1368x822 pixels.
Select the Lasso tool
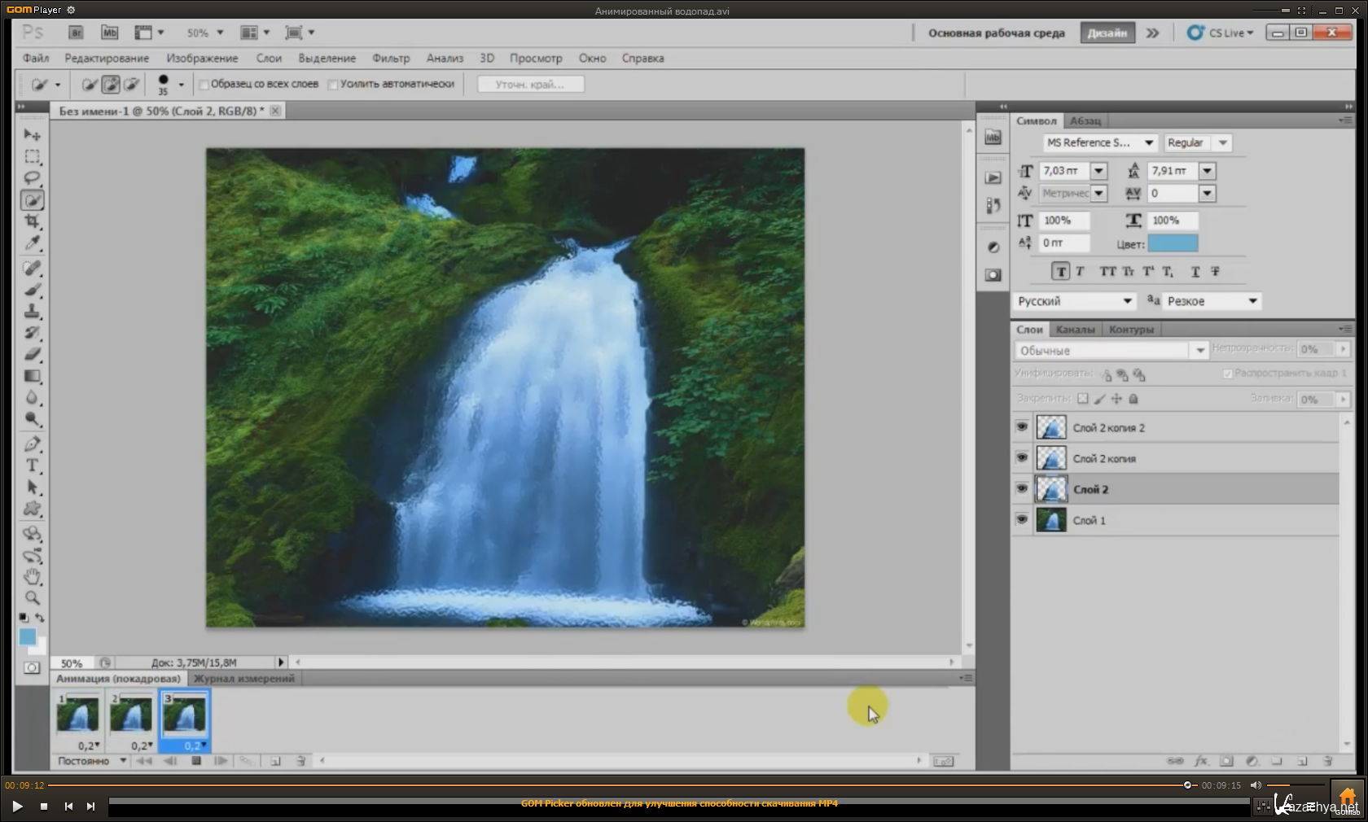[32, 178]
